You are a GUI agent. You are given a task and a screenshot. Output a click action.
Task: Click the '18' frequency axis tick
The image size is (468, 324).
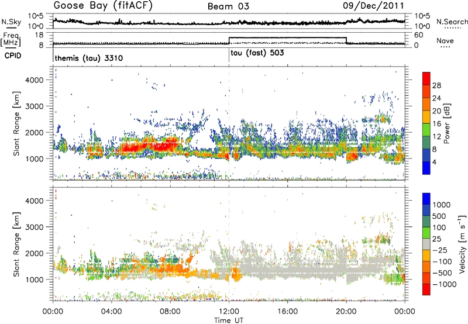pyautogui.click(x=39, y=35)
